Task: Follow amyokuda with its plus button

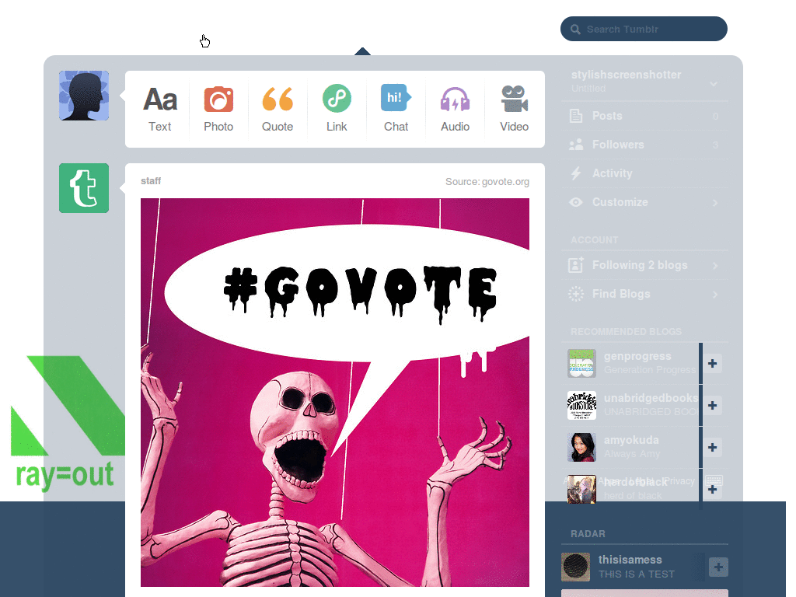Action: click(712, 447)
